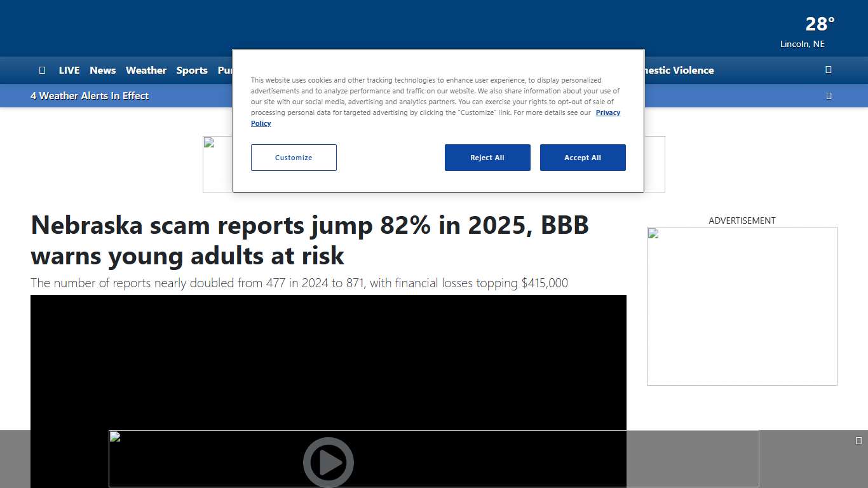
Task: Click the 4 Weather Alerts In Effect banner
Action: coord(90,95)
